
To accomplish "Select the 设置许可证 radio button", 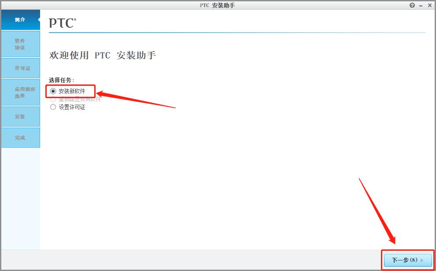I will (x=53, y=107).
